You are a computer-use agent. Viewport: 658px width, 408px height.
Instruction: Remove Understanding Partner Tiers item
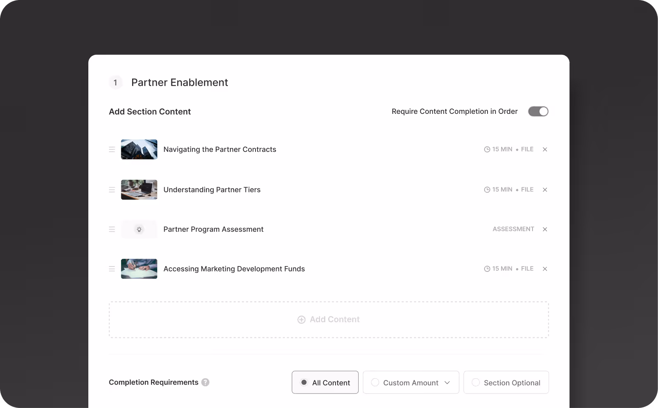pyautogui.click(x=545, y=190)
